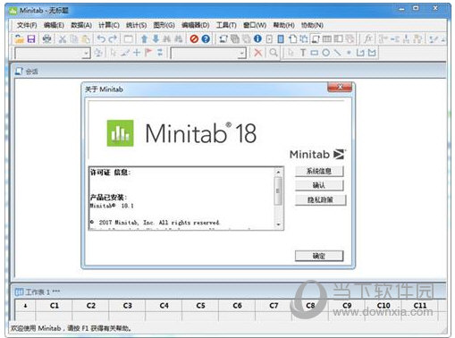Click the 许可证 信息 heading text

point(110,173)
